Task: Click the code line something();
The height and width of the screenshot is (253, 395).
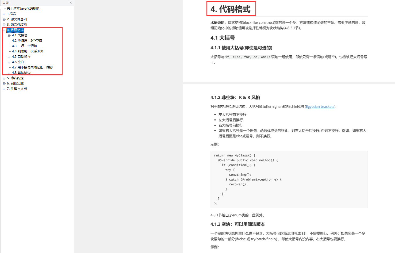Action: tap(240, 175)
